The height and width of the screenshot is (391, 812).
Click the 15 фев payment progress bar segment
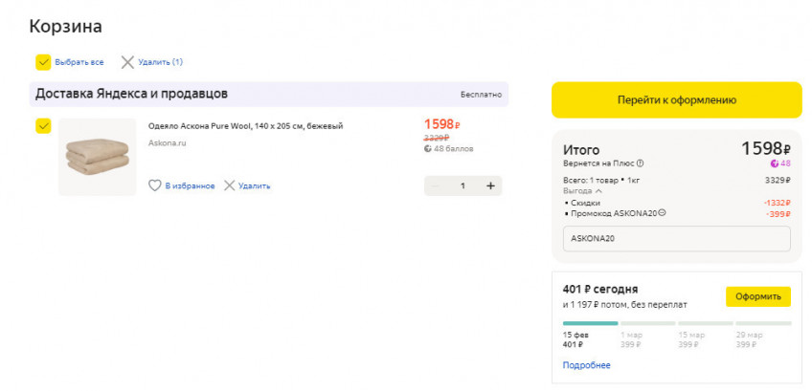pyautogui.click(x=590, y=323)
